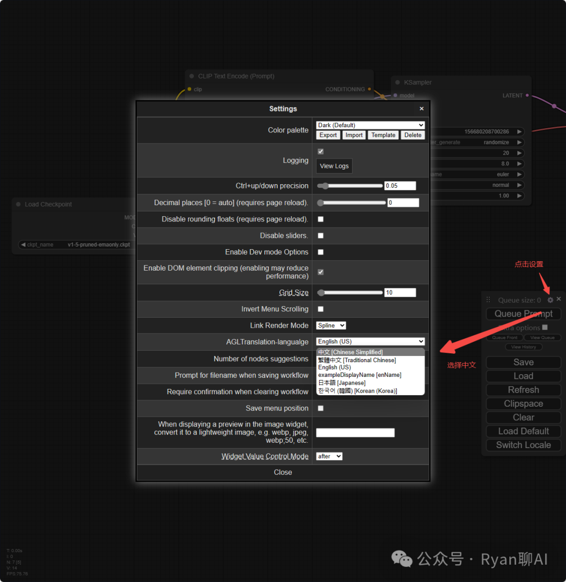
Task: Click the preview image format text field
Action: click(355, 432)
